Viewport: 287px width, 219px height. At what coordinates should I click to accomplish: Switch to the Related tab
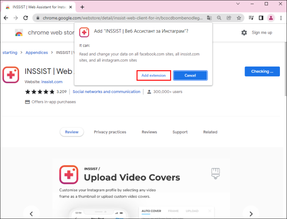[210, 132]
